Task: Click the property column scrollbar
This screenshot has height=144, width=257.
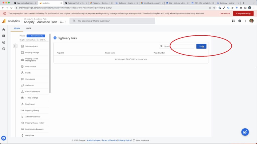Action: click(x=50, y=64)
